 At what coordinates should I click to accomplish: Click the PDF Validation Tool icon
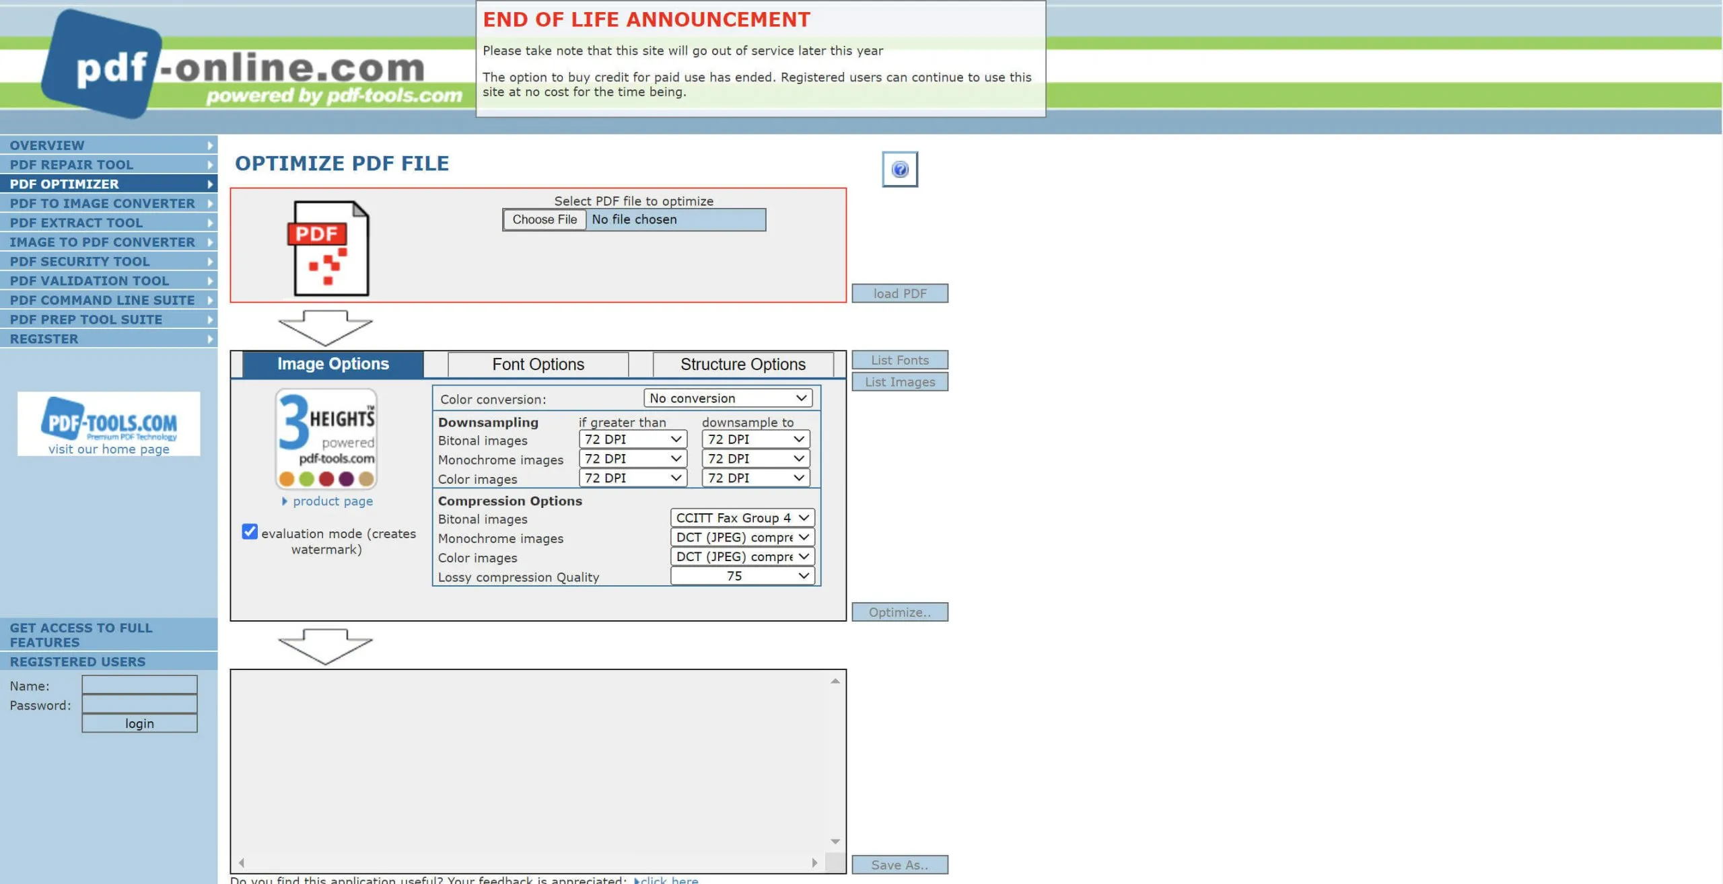110,280
